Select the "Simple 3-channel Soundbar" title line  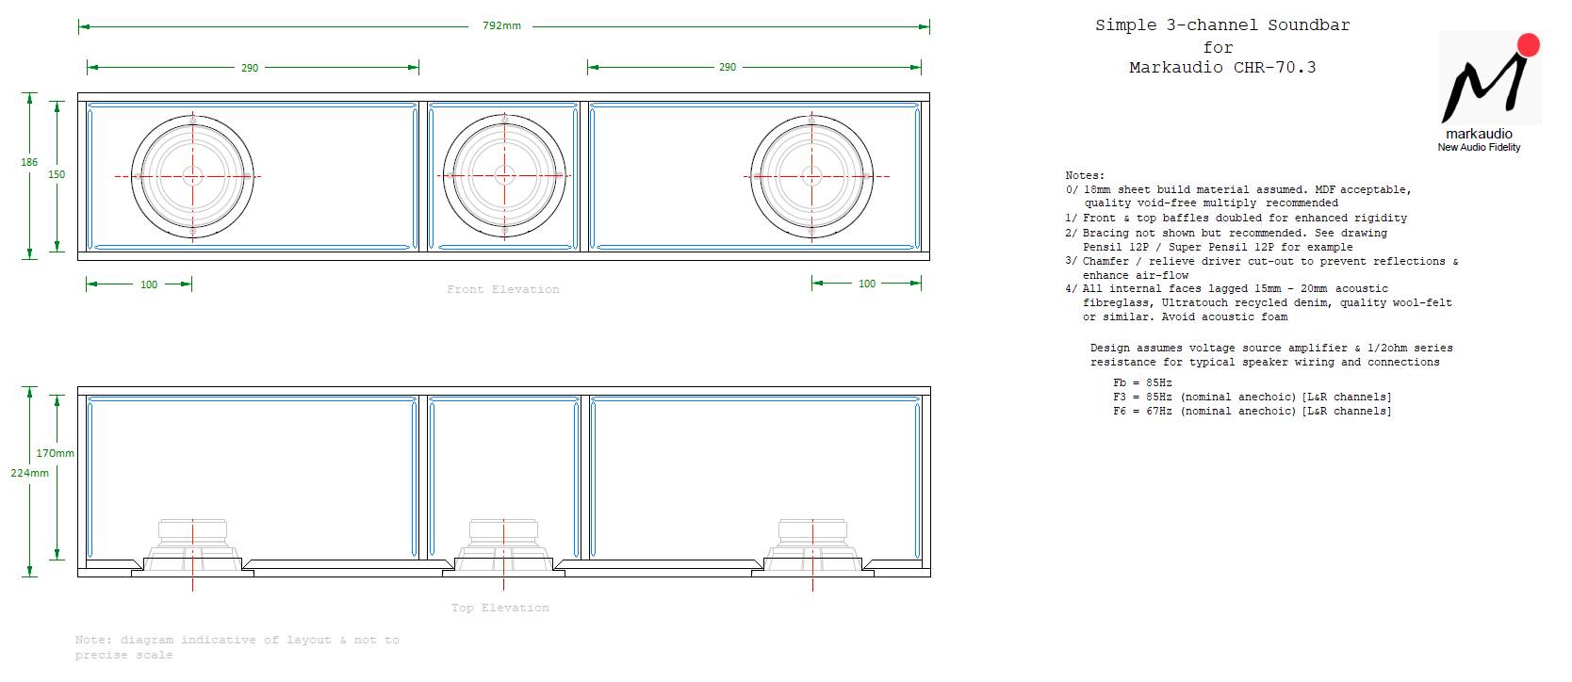[x=1222, y=25]
